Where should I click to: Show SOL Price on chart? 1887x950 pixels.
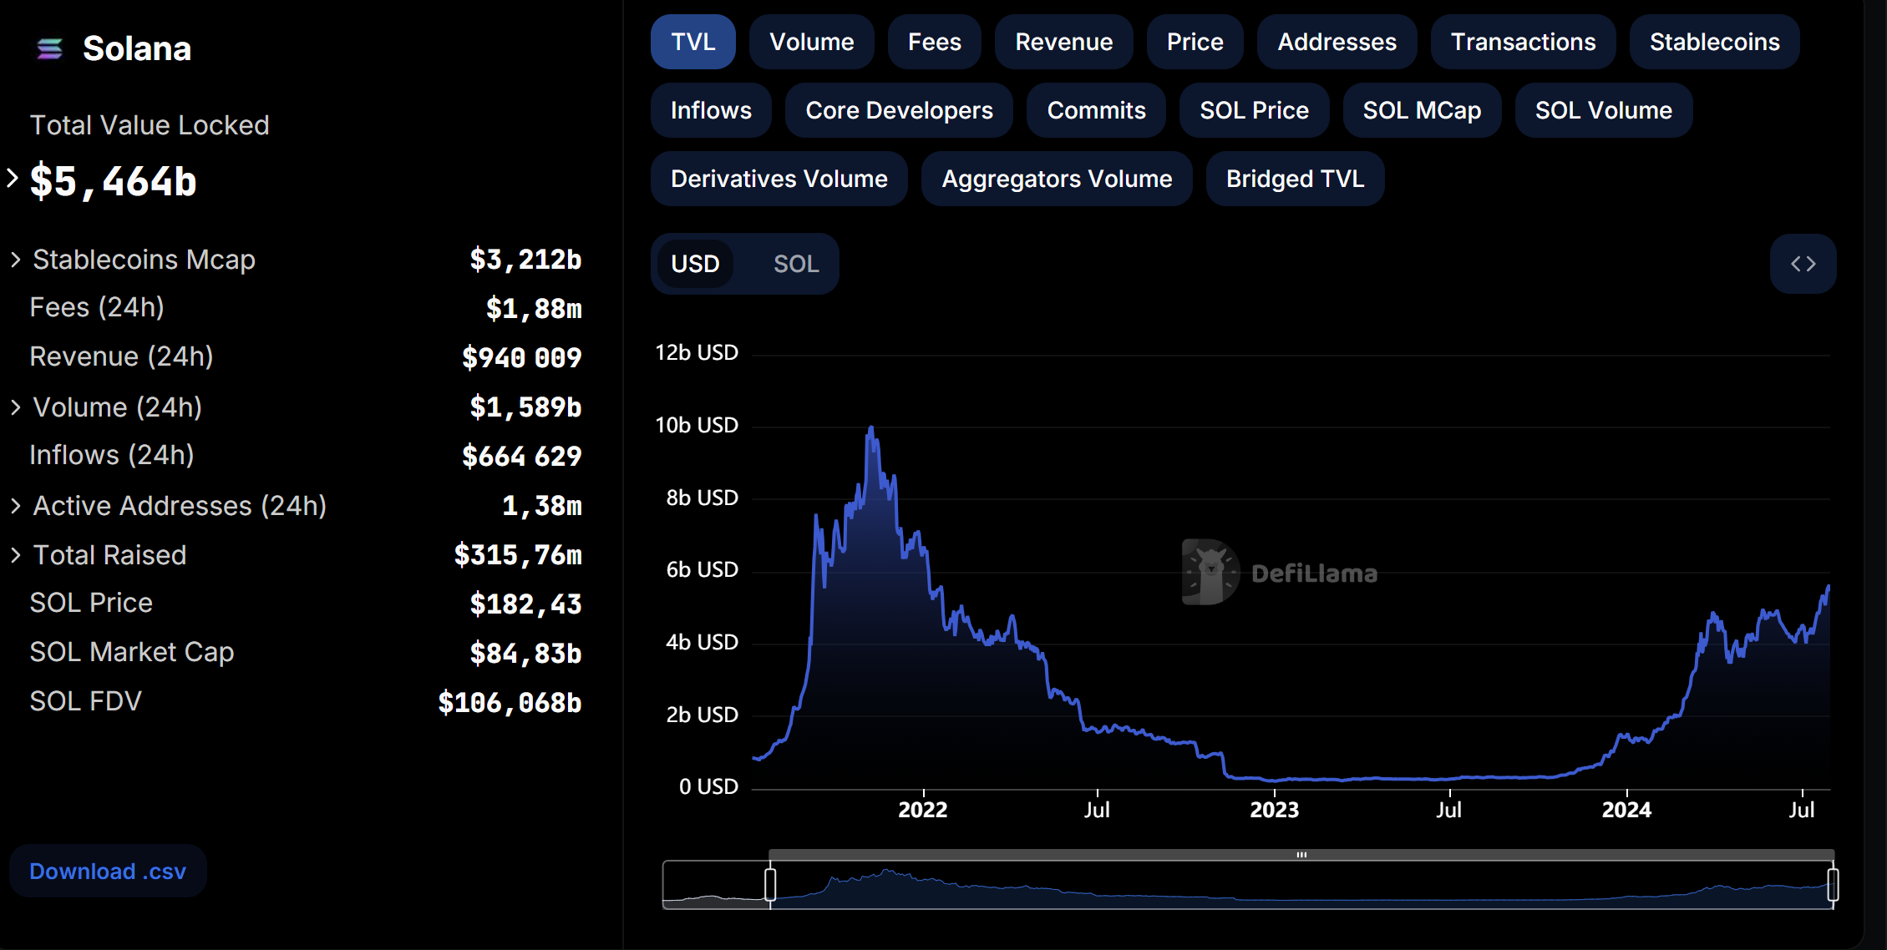click(1255, 110)
